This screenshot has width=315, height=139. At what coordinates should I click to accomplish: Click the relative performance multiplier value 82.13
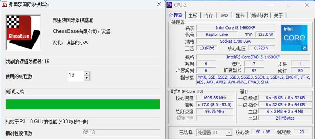coord(121,133)
